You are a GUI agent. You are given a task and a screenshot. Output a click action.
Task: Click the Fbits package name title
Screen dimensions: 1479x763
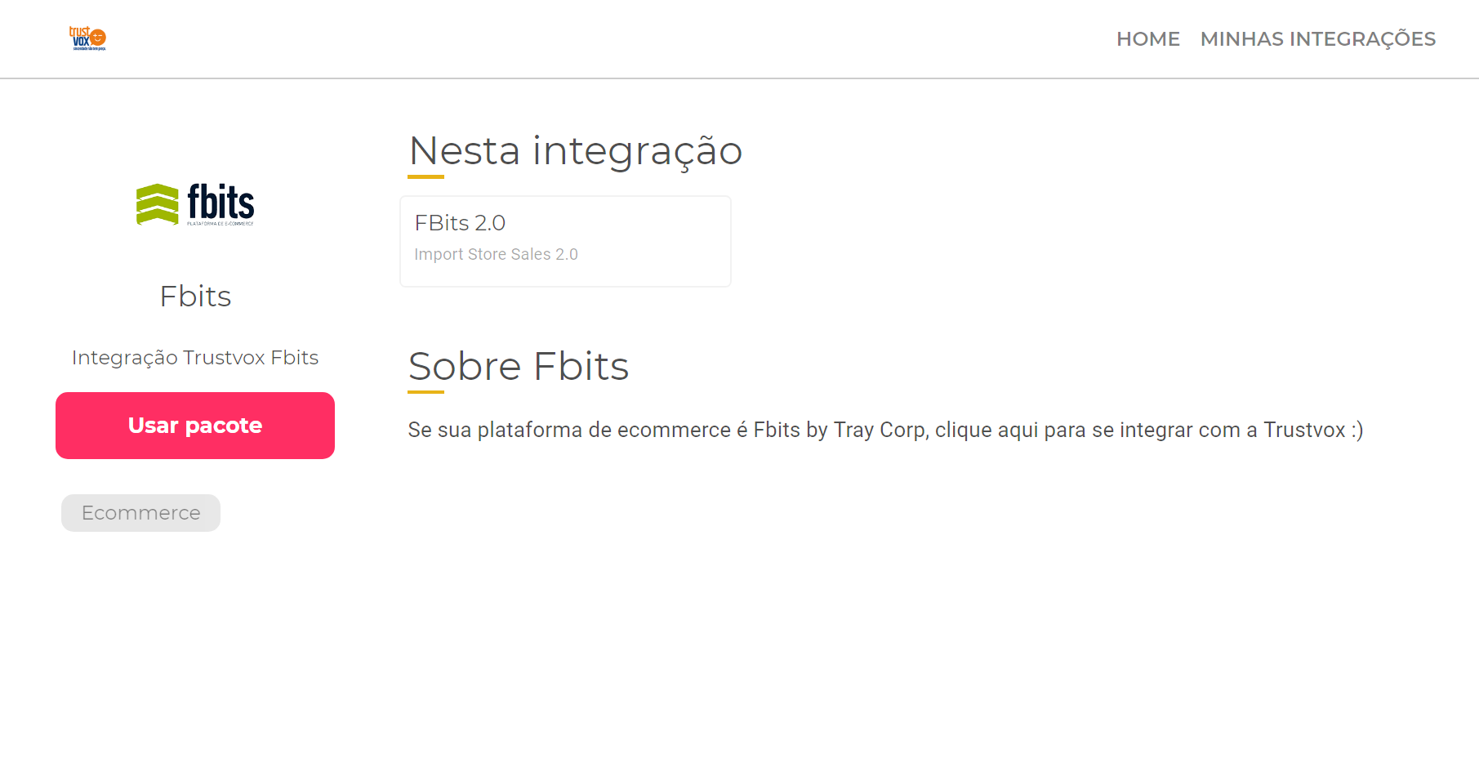pyautogui.click(x=195, y=296)
